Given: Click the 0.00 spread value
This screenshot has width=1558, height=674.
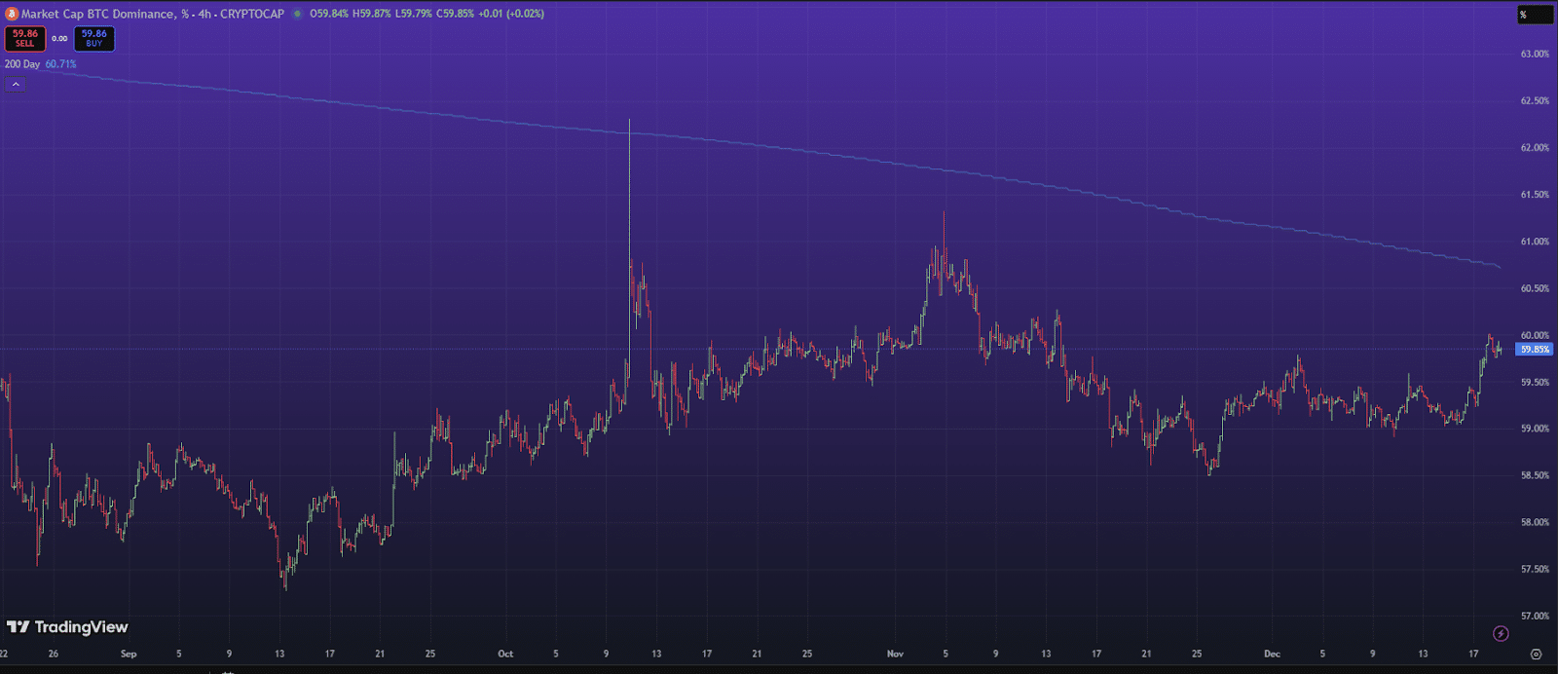Looking at the screenshot, I should tap(59, 39).
